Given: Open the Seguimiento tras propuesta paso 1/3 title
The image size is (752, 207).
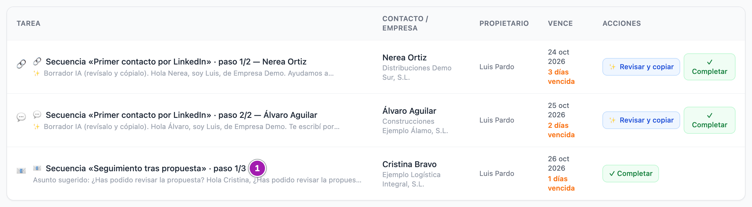Looking at the screenshot, I should pos(146,168).
